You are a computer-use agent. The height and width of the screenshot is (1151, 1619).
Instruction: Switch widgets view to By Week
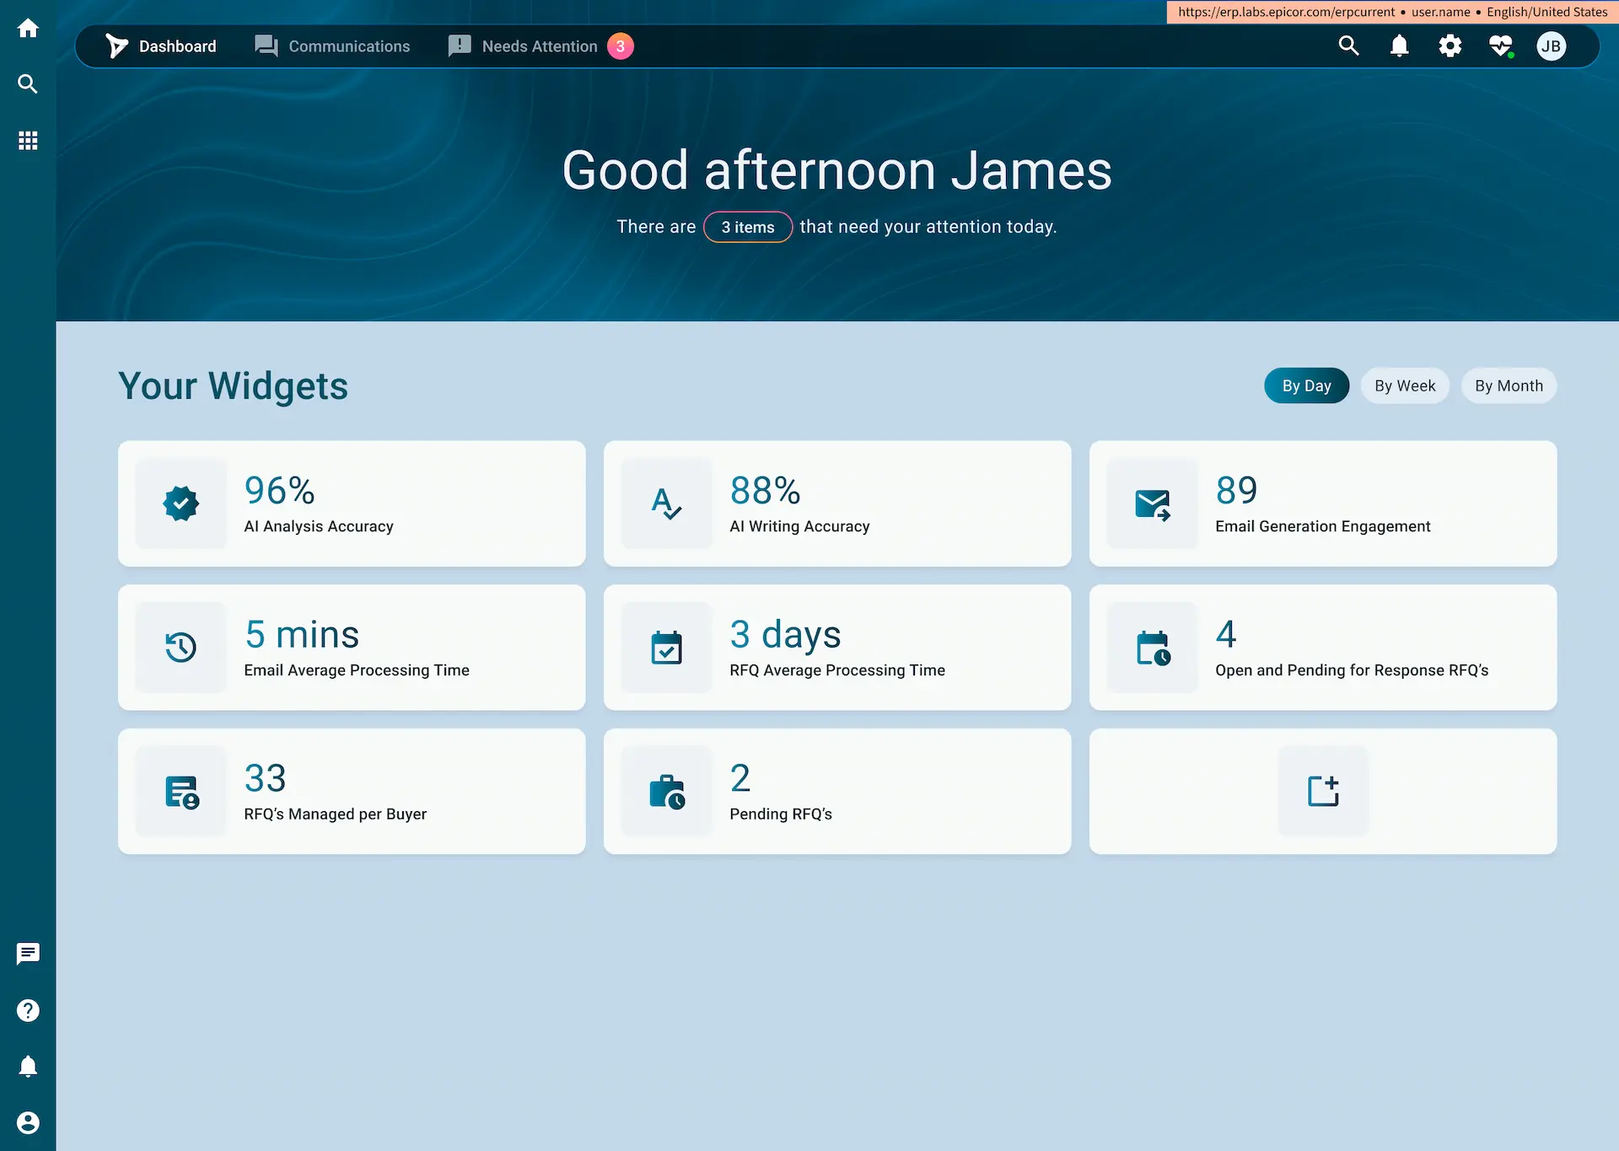[x=1405, y=385]
